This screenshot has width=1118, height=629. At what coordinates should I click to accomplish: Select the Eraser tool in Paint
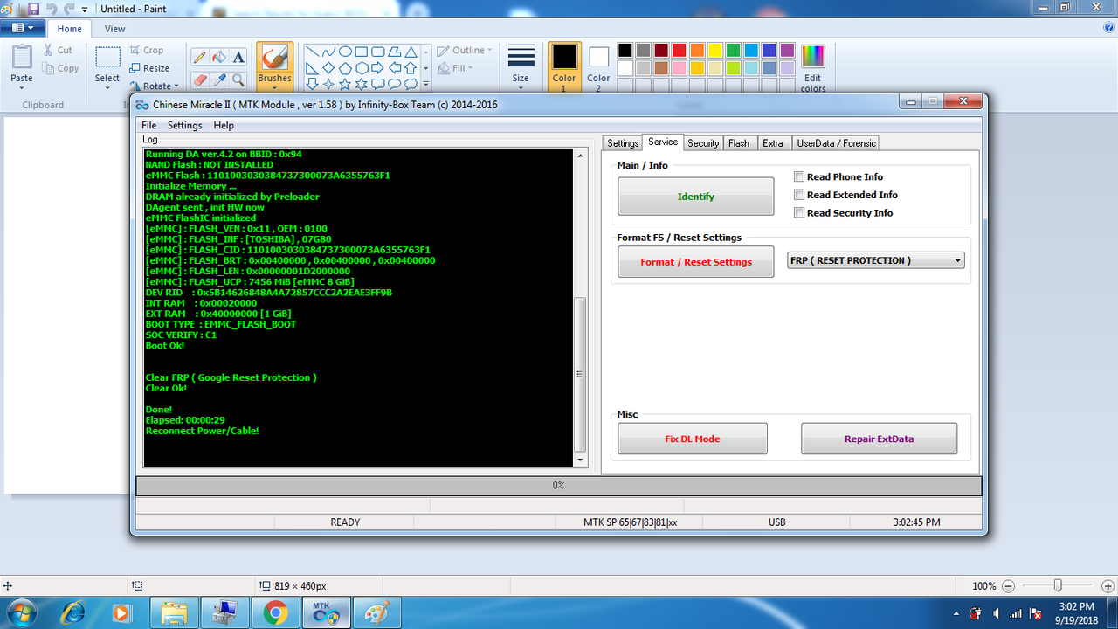200,79
